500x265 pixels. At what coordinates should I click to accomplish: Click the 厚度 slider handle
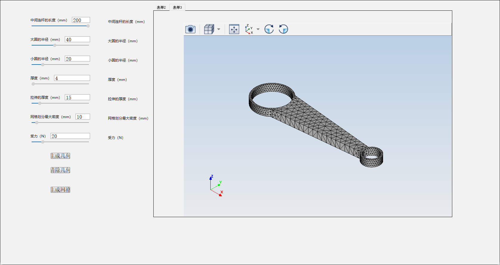(x=33, y=84)
